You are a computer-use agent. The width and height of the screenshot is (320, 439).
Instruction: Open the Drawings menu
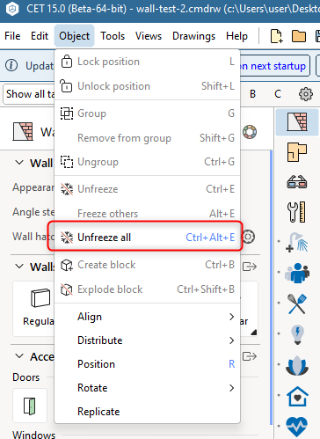coord(193,36)
